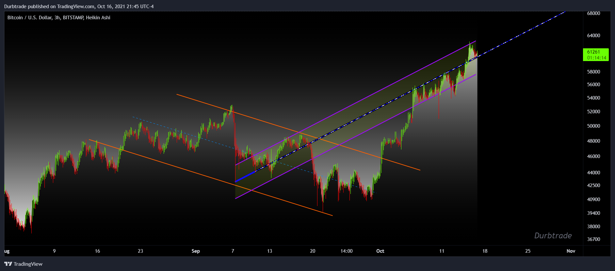Viewport: 615px width, 271px height.
Task: Click the candle countdown timer 01:14:14
Action: click(x=597, y=58)
